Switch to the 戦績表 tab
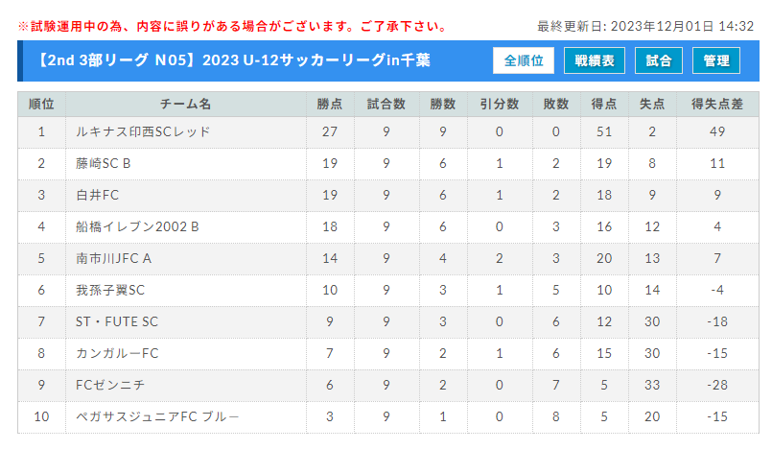 click(595, 60)
